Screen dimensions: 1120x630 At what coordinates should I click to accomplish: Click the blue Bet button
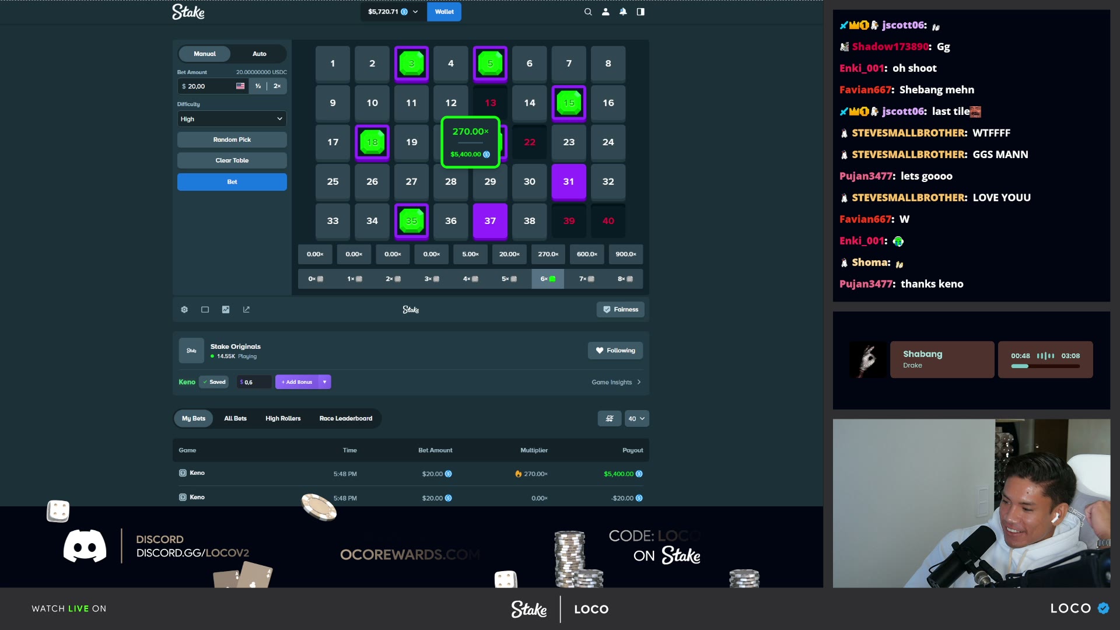coord(232,182)
